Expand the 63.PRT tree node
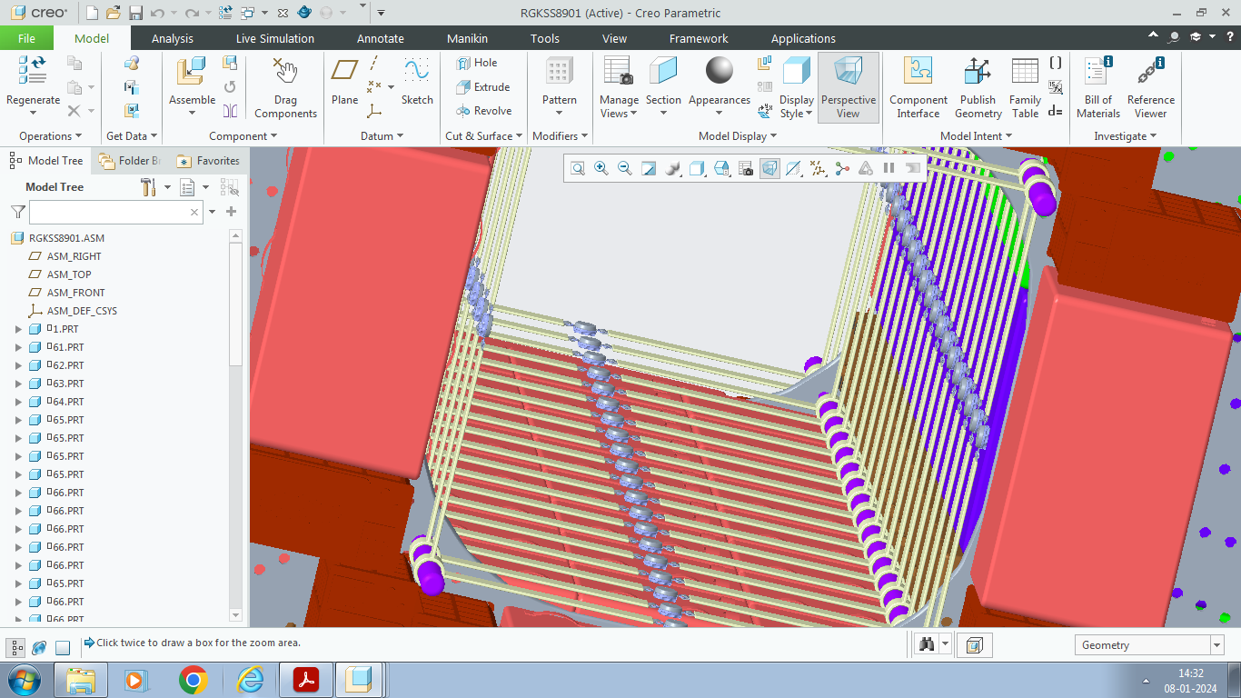1241x698 pixels. coord(18,384)
